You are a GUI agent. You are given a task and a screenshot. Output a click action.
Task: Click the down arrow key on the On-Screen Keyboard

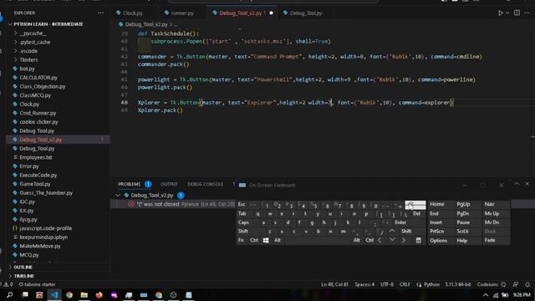click(x=392, y=240)
